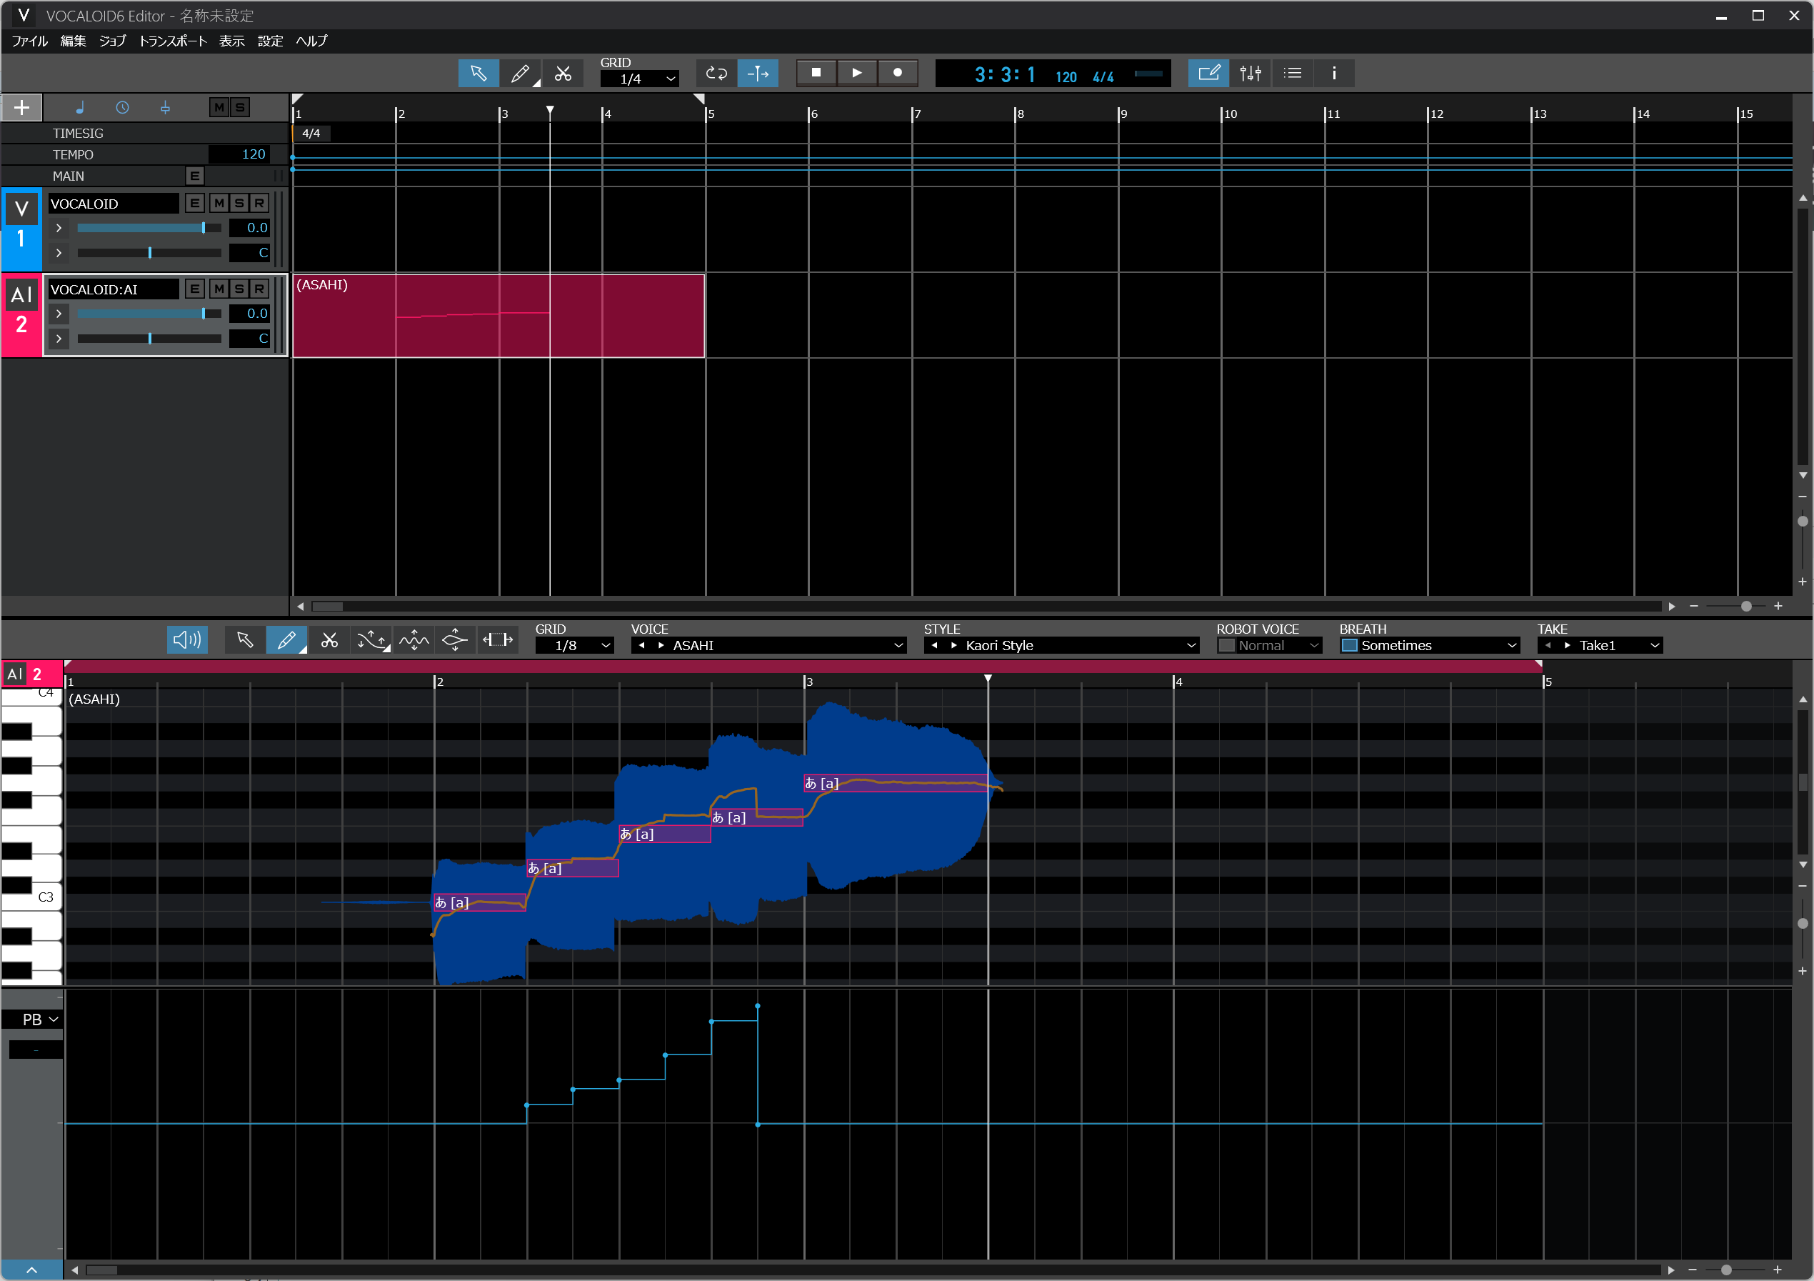Select the arrow tool in top toolbar
Image resolution: width=1814 pixels, height=1281 pixels.
pos(478,74)
